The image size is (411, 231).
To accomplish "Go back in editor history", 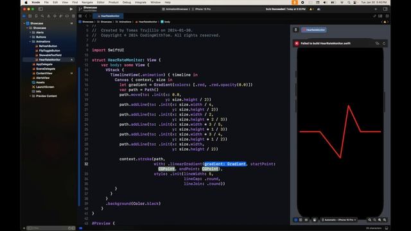I will pyautogui.click(x=85, y=16).
